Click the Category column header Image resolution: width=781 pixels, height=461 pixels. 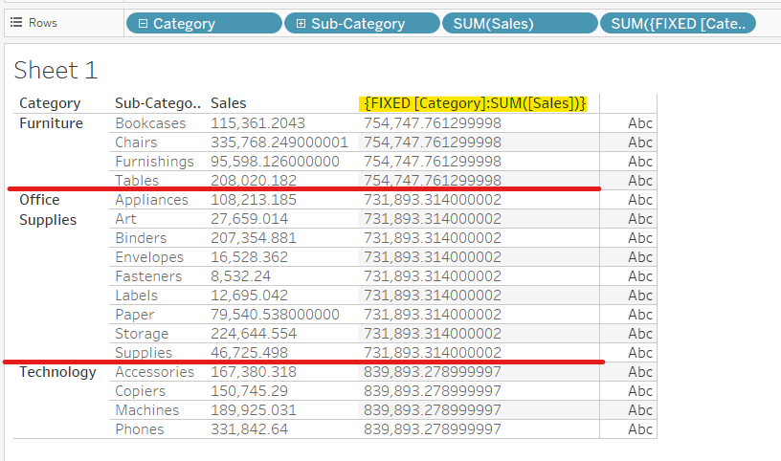(x=50, y=103)
